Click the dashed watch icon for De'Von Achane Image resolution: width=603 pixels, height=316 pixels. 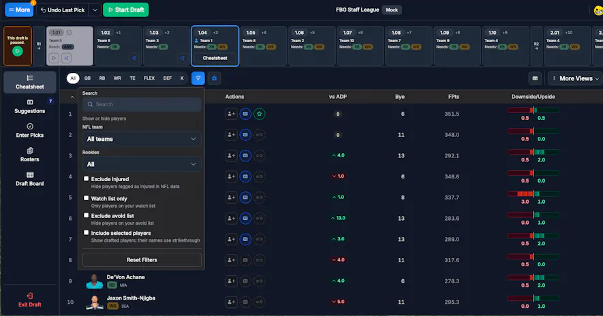259,281
